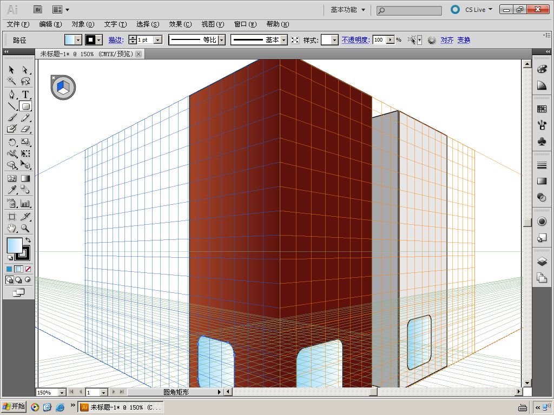
Task: Open the Swatches panel icon
Action: [x=542, y=109]
